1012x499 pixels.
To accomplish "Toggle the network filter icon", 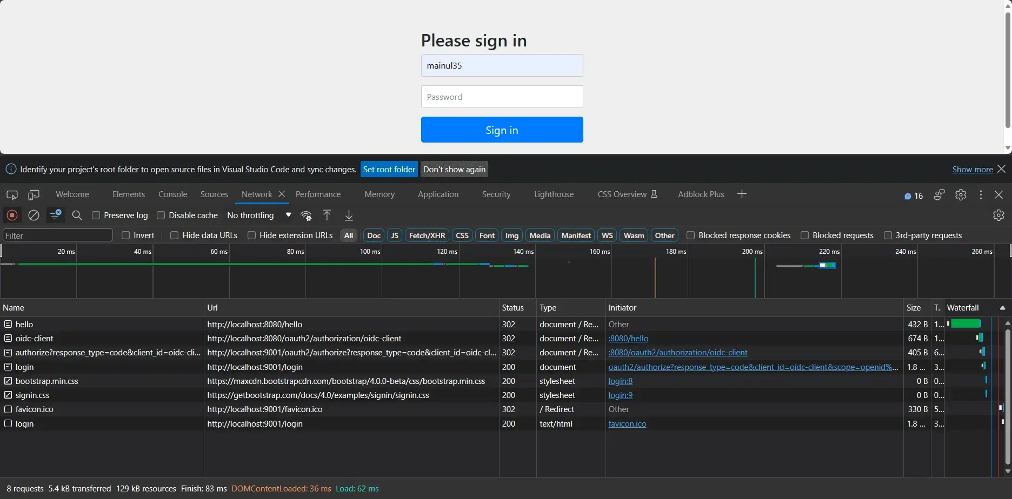I will click(x=55, y=215).
